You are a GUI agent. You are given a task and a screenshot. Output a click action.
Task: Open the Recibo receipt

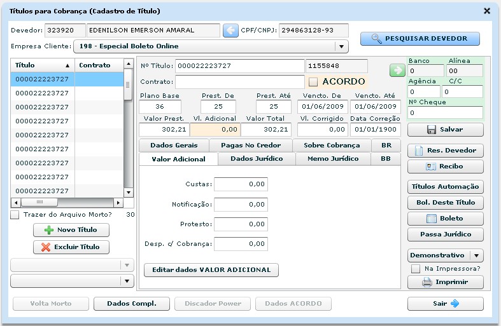pyautogui.click(x=445, y=166)
